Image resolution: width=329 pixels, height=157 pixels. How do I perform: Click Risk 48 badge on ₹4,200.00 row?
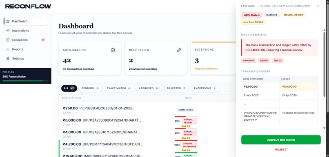coord(186,150)
